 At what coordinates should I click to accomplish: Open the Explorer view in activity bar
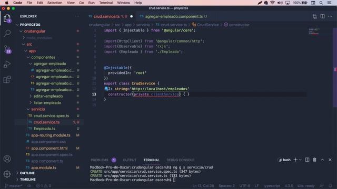(7, 18)
